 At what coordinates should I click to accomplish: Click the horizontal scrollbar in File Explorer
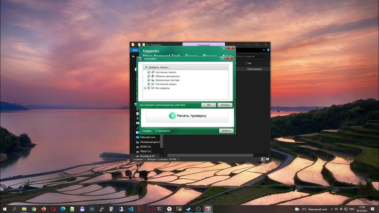(x=211, y=155)
